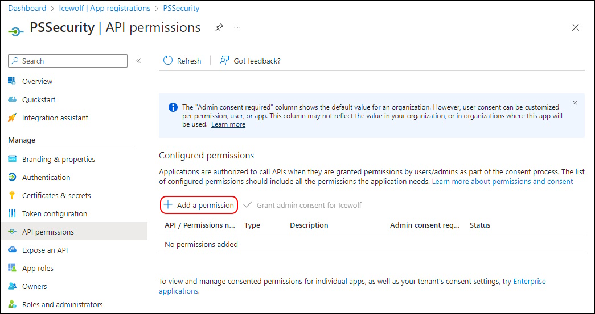The image size is (595, 314).
Task: Click the Certificates & secrets key icon
Action: pos(12,195)
